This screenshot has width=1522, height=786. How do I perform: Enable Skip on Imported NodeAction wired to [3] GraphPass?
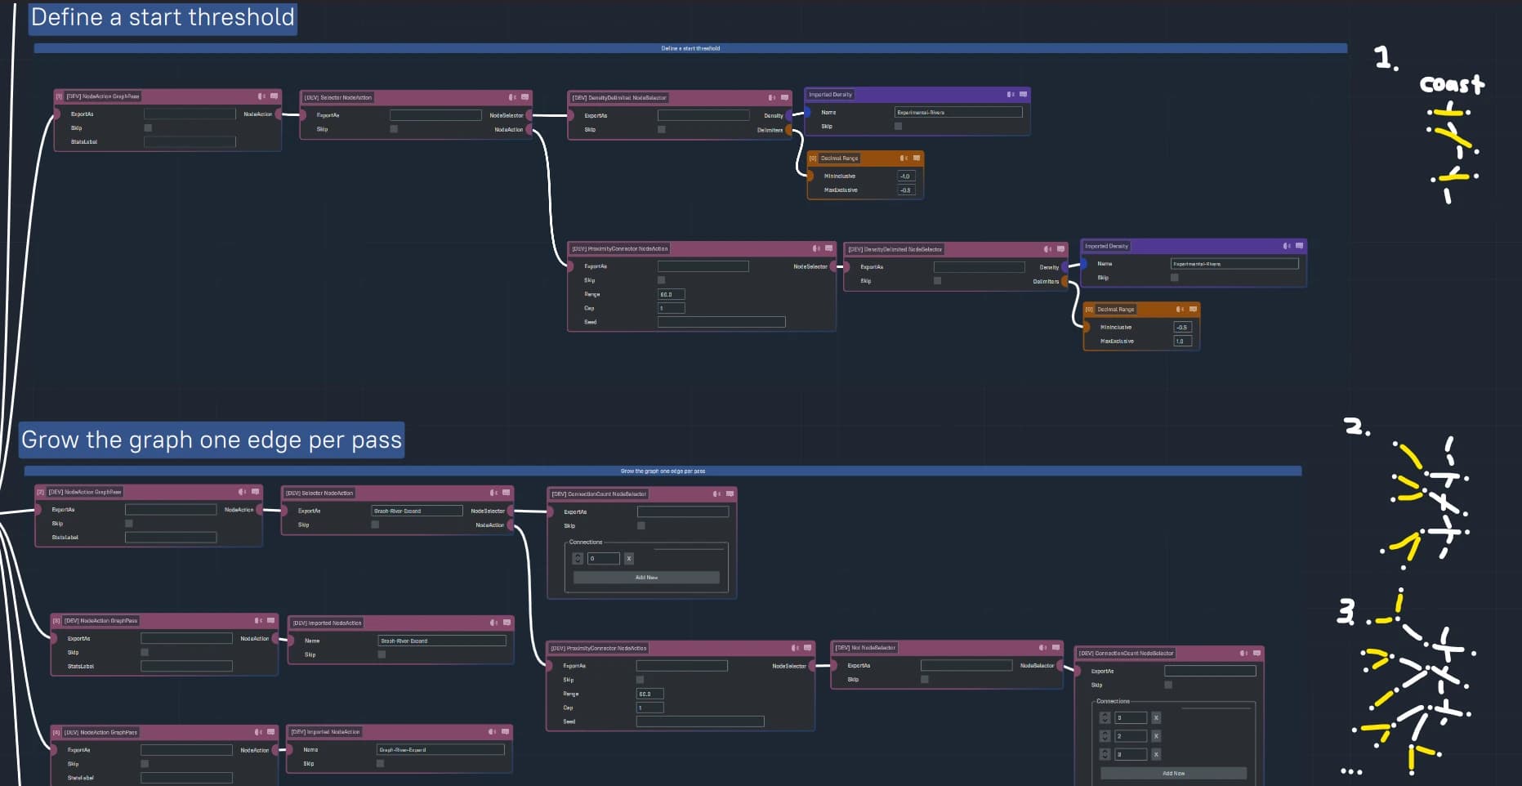click(382, 654)
